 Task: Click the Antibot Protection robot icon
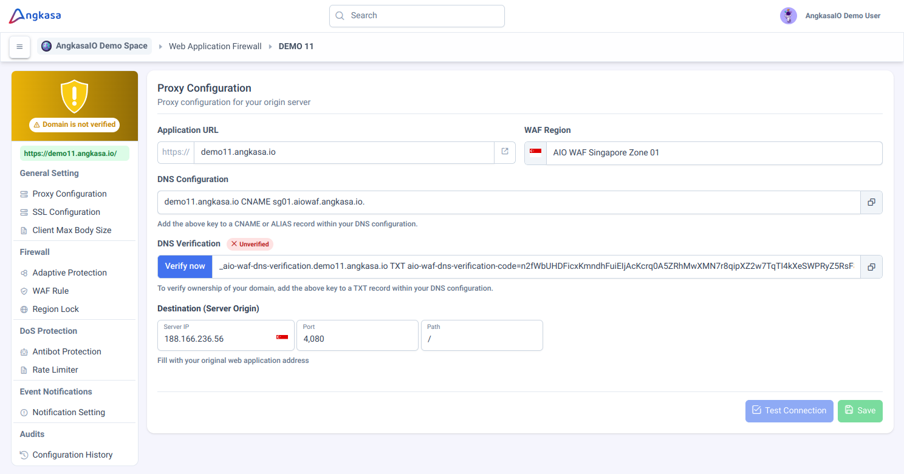click(24, 352)
